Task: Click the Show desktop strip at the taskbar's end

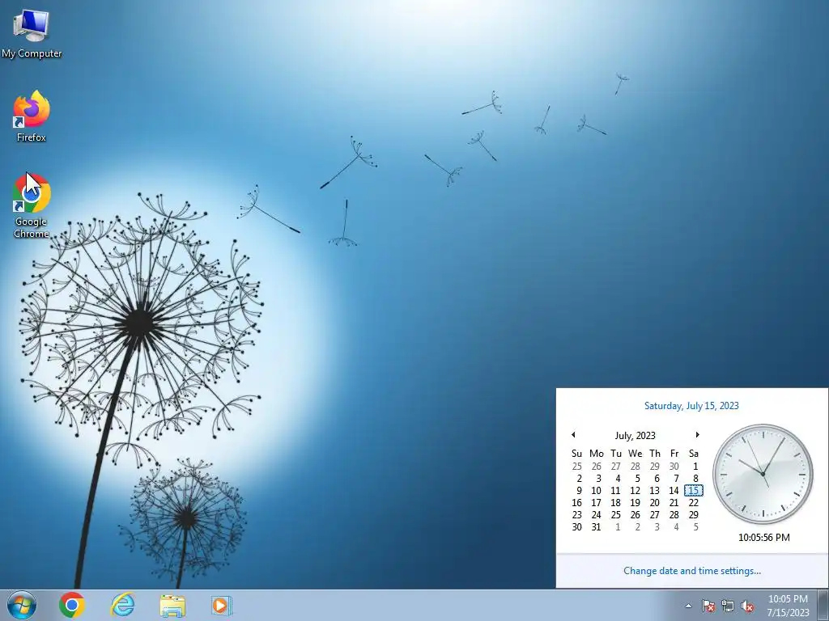Action: tap(823, 606)
